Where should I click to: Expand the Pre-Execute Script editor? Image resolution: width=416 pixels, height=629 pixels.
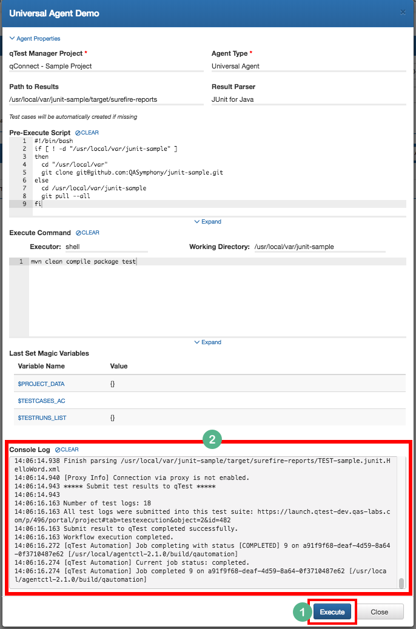point(207,222)
